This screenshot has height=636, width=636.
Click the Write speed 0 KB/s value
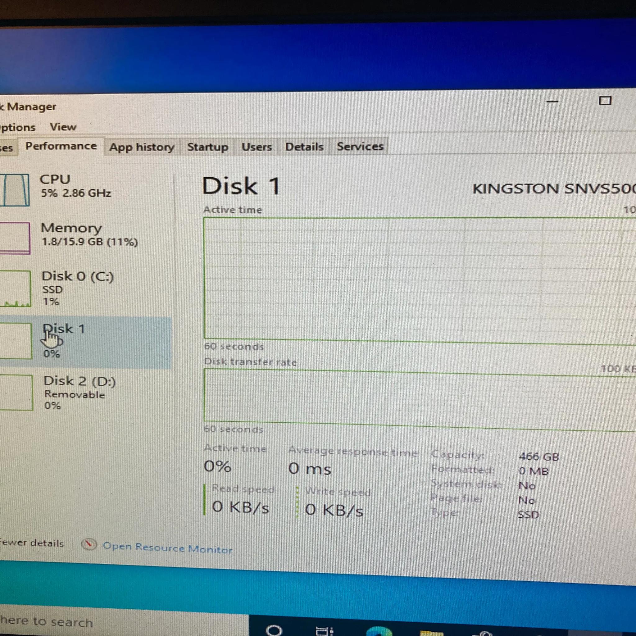coord(334,510)
